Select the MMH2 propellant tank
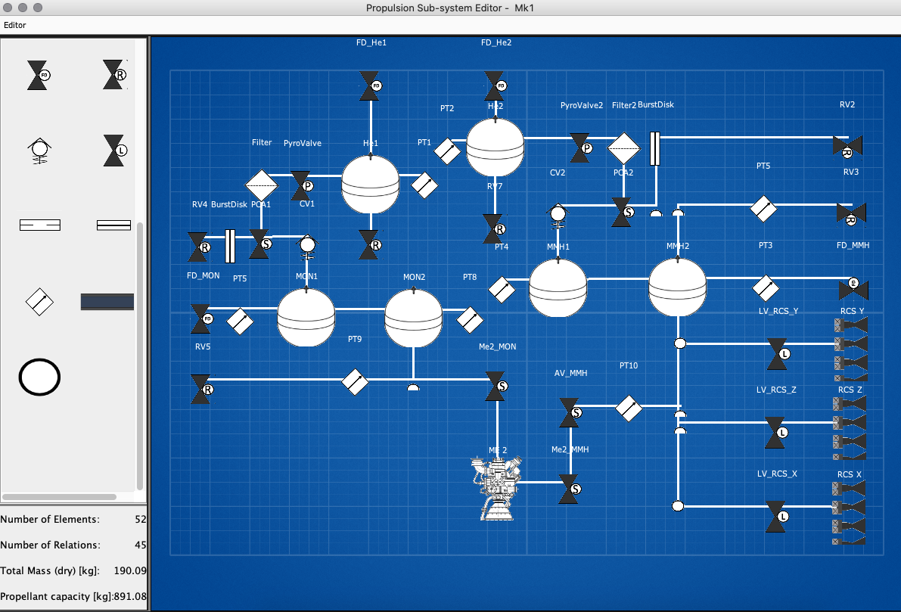 pyautogui.click(x=678, y=287)
